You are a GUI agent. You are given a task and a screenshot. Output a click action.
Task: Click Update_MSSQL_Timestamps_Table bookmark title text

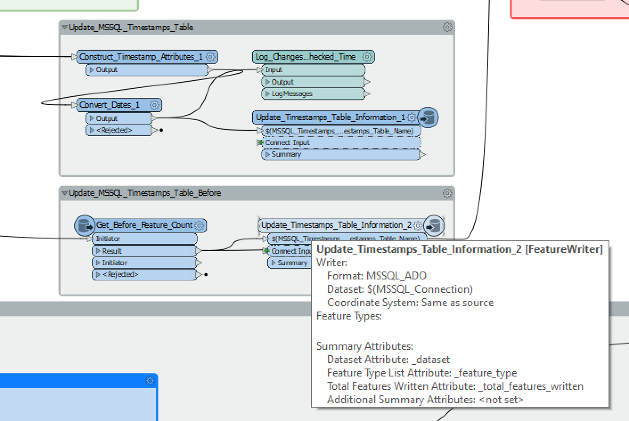coord(131,27)
